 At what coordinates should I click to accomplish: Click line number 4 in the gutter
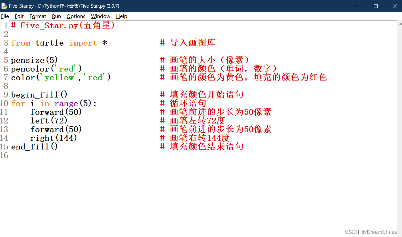[6, 52]
